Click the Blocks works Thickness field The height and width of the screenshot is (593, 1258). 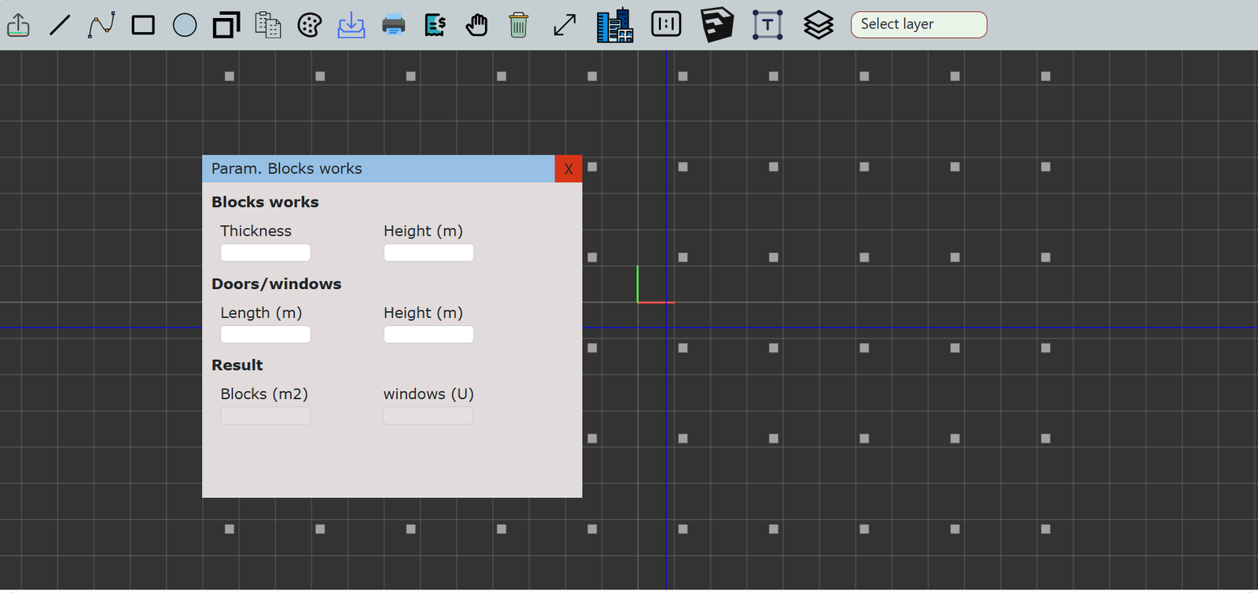coord(266,253)
